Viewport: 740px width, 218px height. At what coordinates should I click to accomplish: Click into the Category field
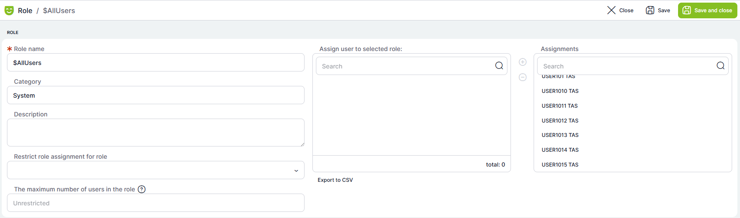click(155, 95)
